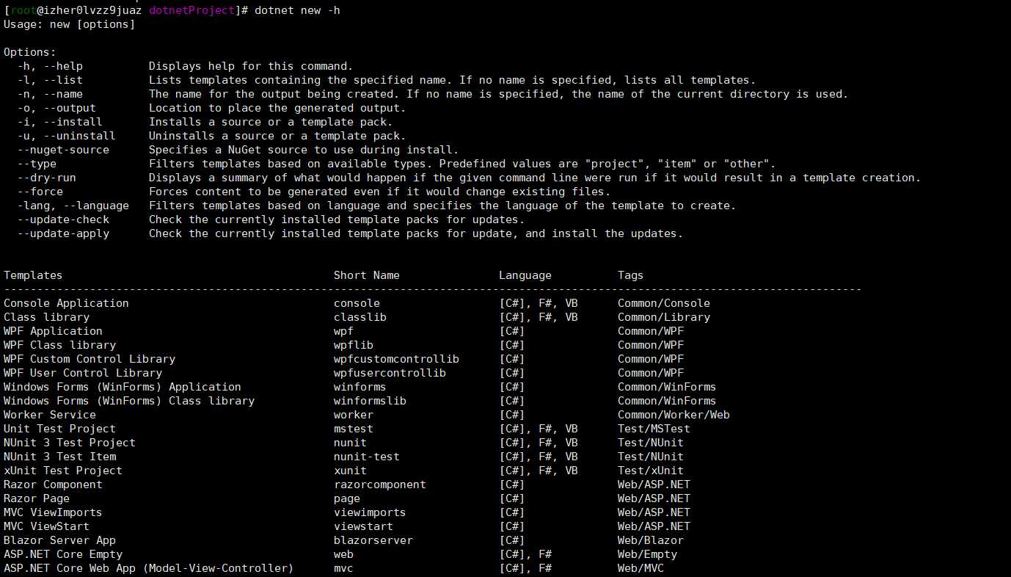
Task: Click the 'wpfusercontrollib' short name
Action: click(390, 373)
